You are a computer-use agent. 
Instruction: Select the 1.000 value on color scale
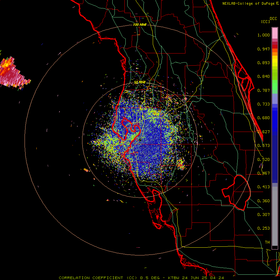tap(264, 35)
